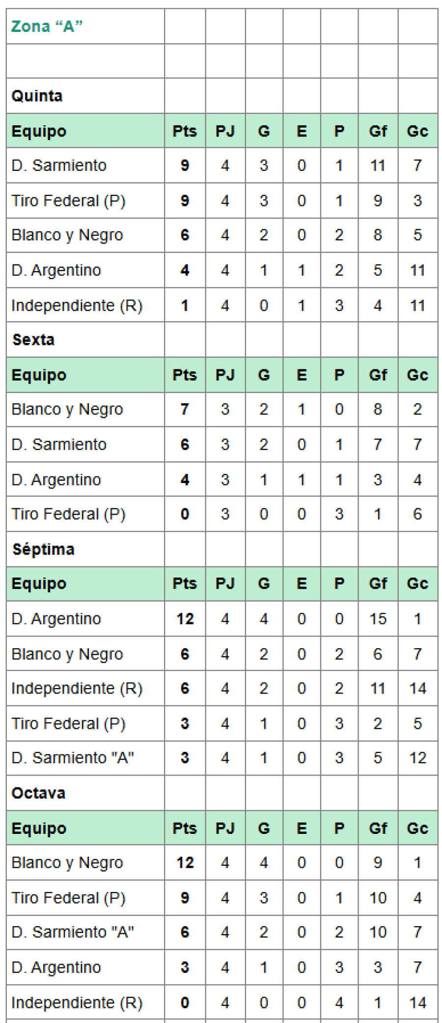Screen dimensions: 442x1023
Task: Click D. Argentino's 15 goals-for cell in Séptima
Action: click(378, 619)
